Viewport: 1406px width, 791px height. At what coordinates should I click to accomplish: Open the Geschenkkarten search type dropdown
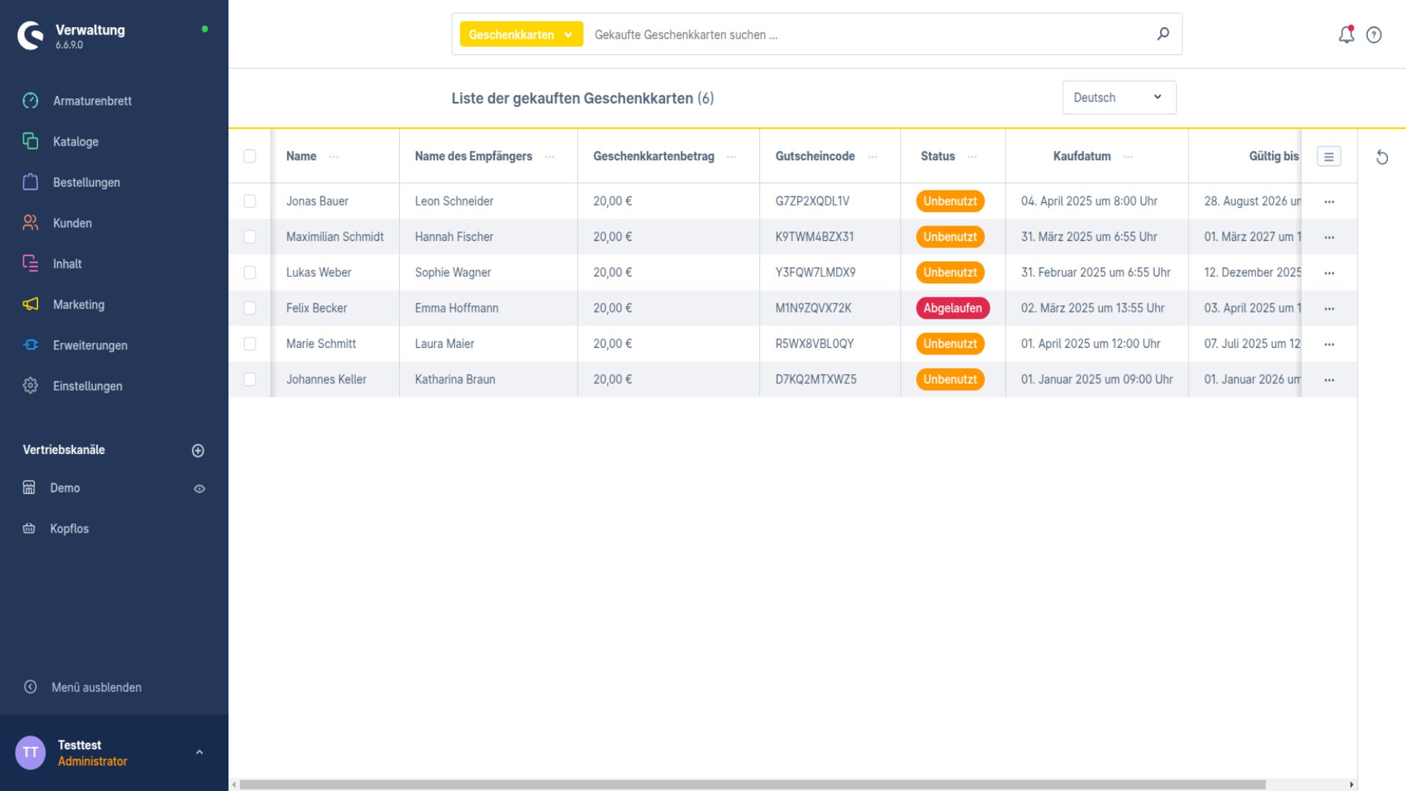tap(521, 34)
